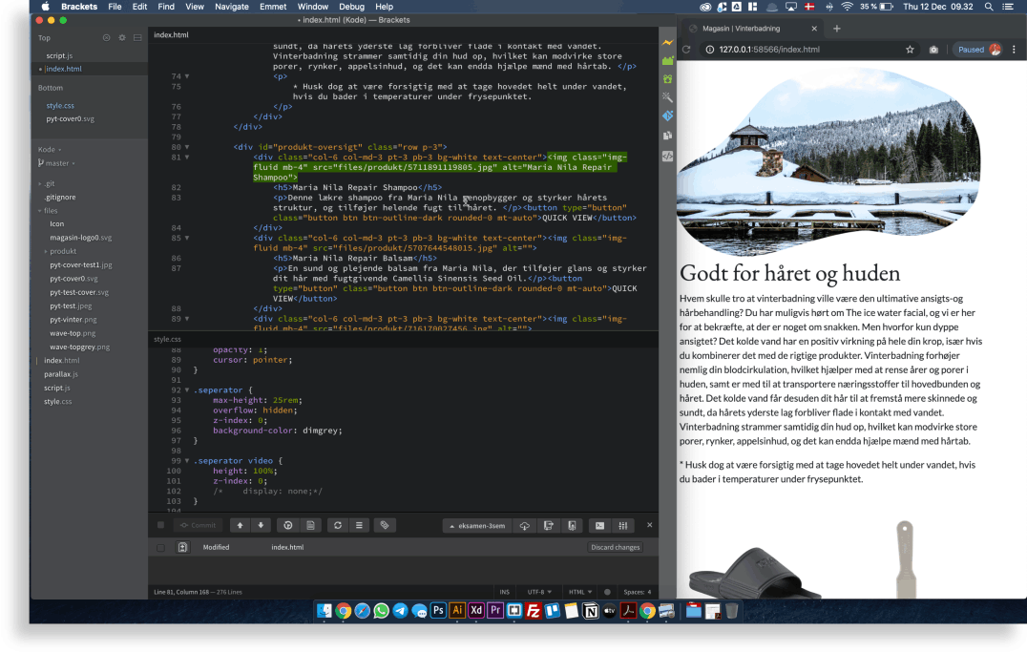
Task: Click the Git fetch cloud icon
Action: (525, 526)
